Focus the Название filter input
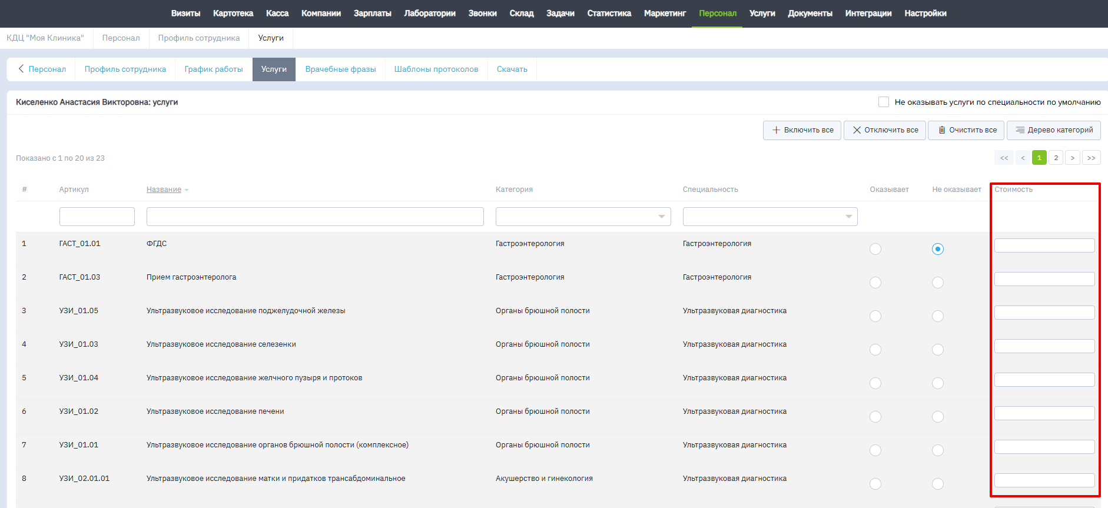 click(315, 217)
